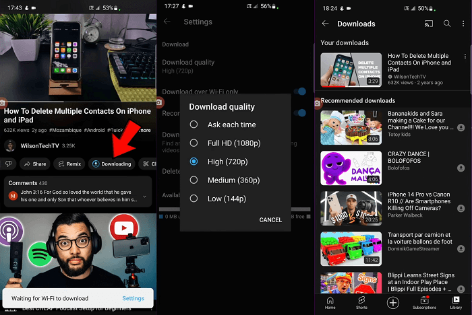The width and height of the screenshot is (472, 315).
Task: Open options for the downloaded Contacts video
Action: point(465,57)
